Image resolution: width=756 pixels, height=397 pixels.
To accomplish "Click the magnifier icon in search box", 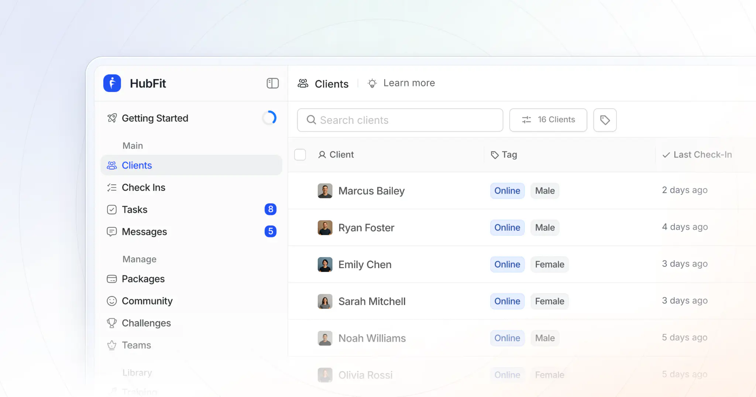I will [311, 120].
